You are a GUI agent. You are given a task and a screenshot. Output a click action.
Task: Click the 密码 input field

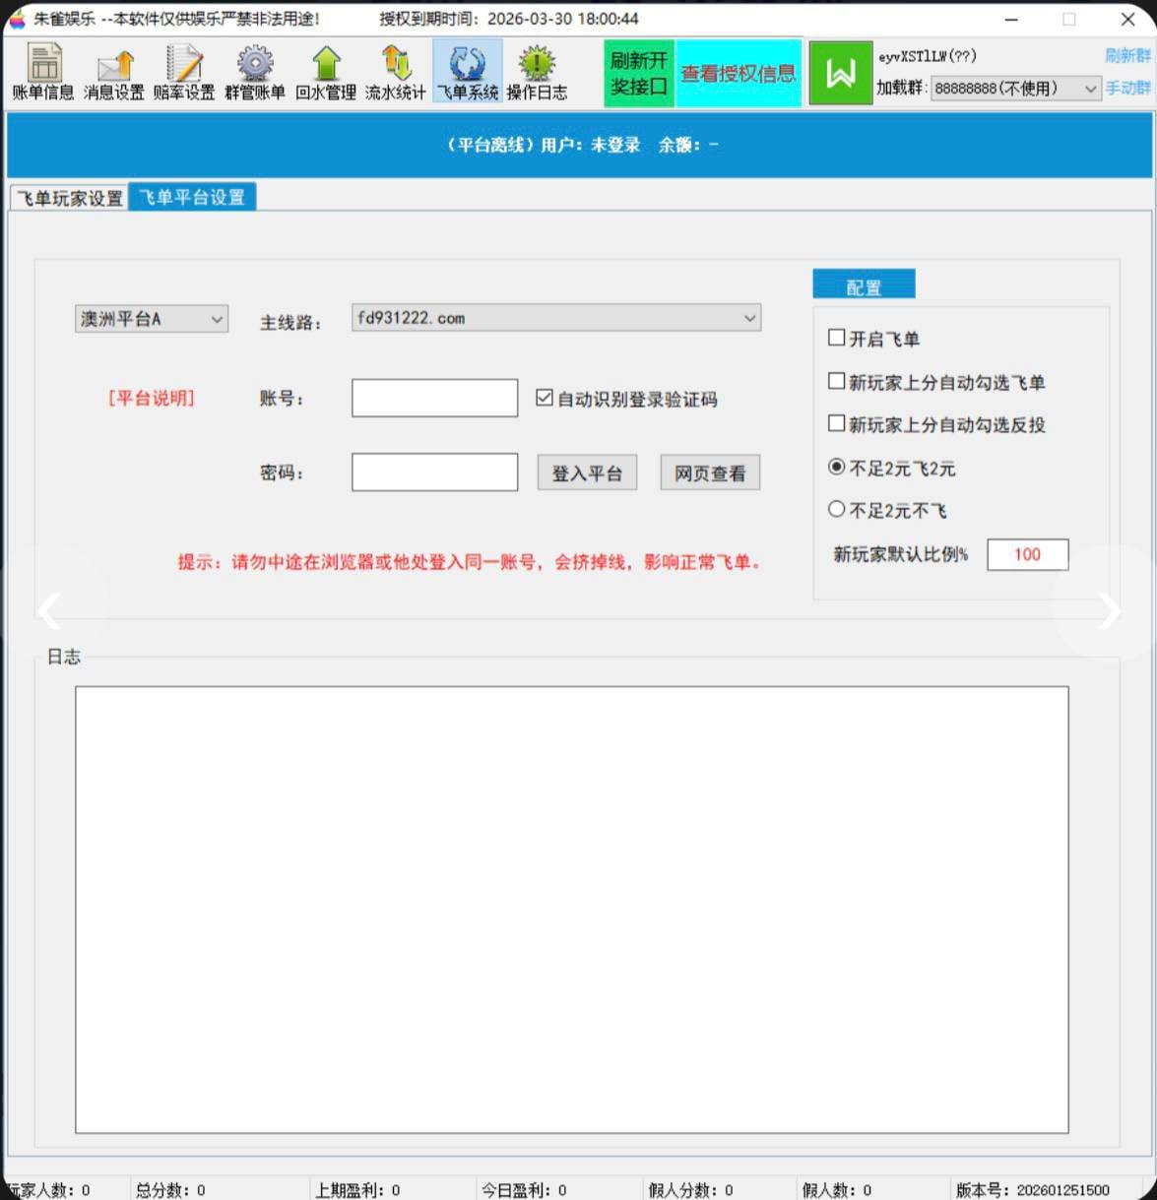[434, 473]
